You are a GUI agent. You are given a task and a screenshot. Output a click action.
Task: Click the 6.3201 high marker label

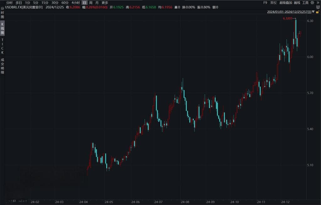click(x=288, y=19)
